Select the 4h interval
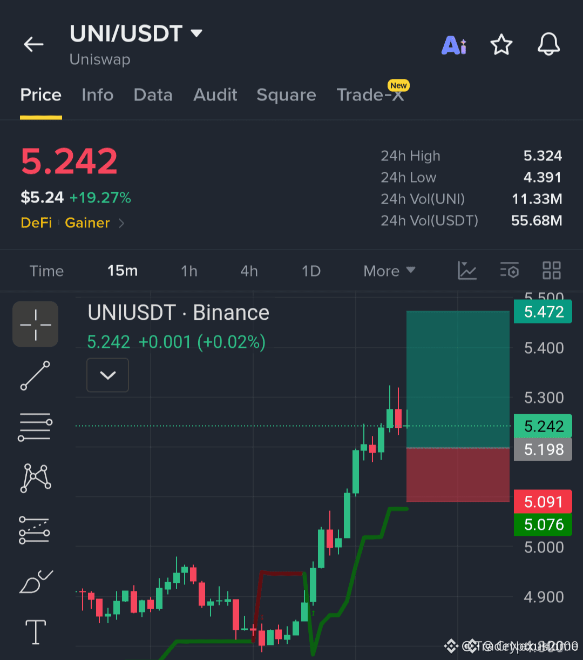 [x=249, y=271]
